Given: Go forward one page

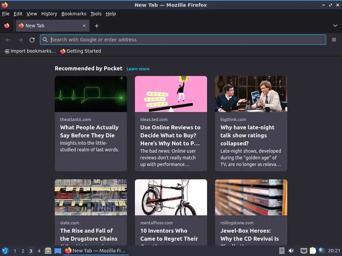Looking at the screenshot, I should pos(20,40).
